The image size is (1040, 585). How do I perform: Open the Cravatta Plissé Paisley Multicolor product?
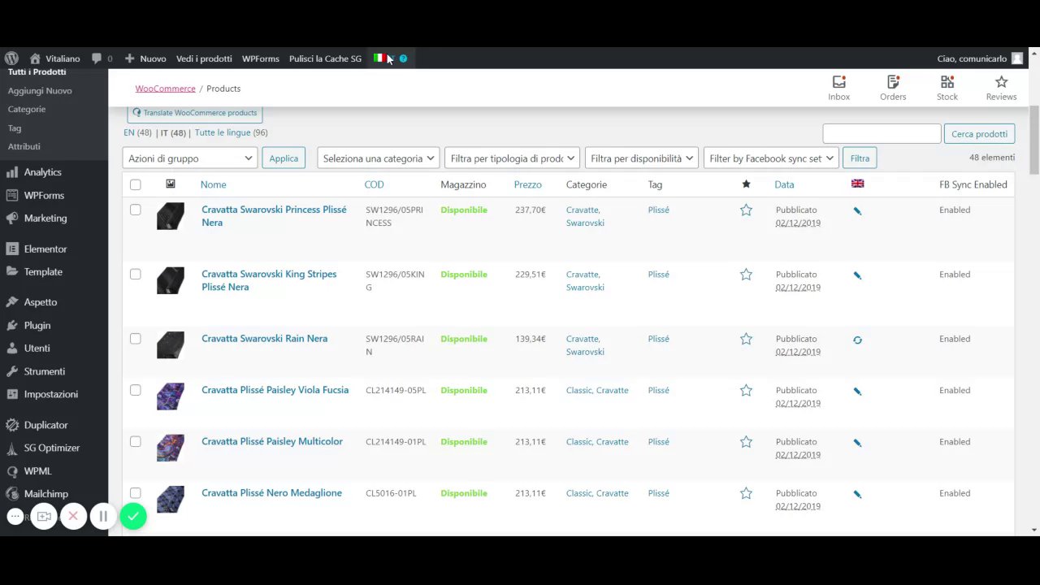(272, 441)
